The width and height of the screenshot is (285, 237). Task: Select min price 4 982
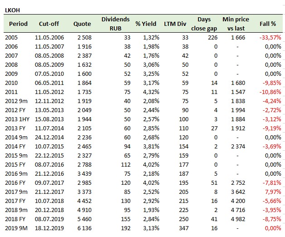click(238, 219)
